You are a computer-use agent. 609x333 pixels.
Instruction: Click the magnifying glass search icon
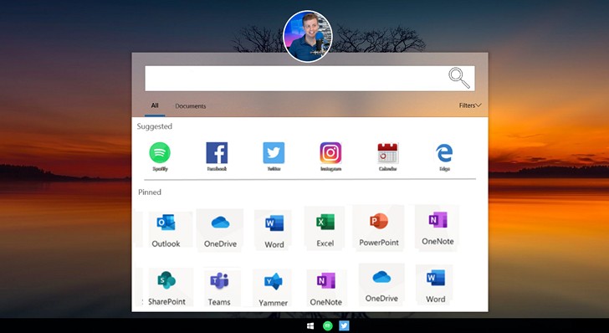(459, 78)
